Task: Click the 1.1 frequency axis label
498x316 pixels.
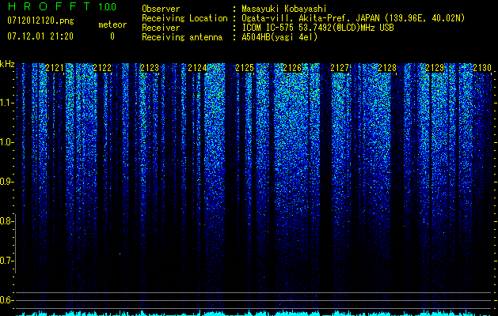Action: click(x=7, y=103)
